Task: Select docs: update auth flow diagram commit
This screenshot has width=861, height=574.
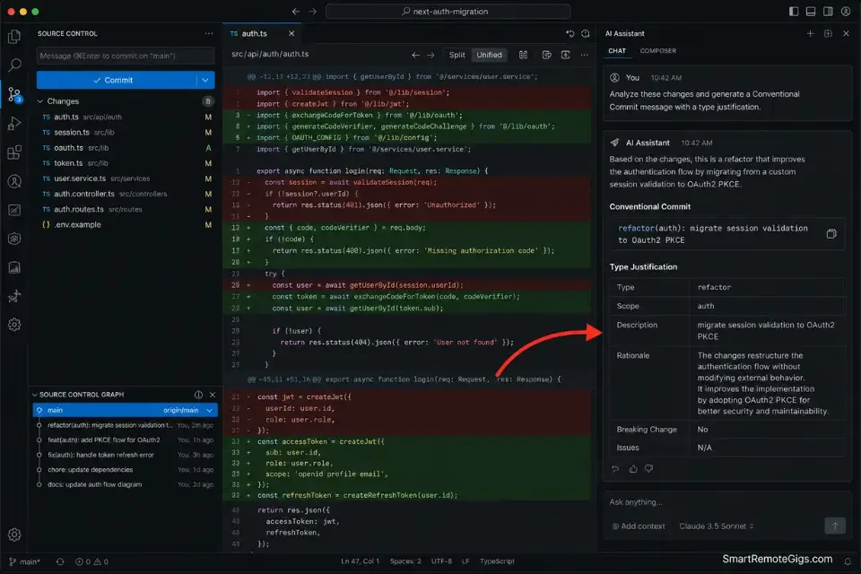Action: [x=126, y=484]
